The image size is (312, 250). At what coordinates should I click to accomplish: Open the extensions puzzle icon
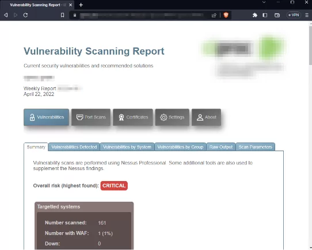[x=254, y=15]
